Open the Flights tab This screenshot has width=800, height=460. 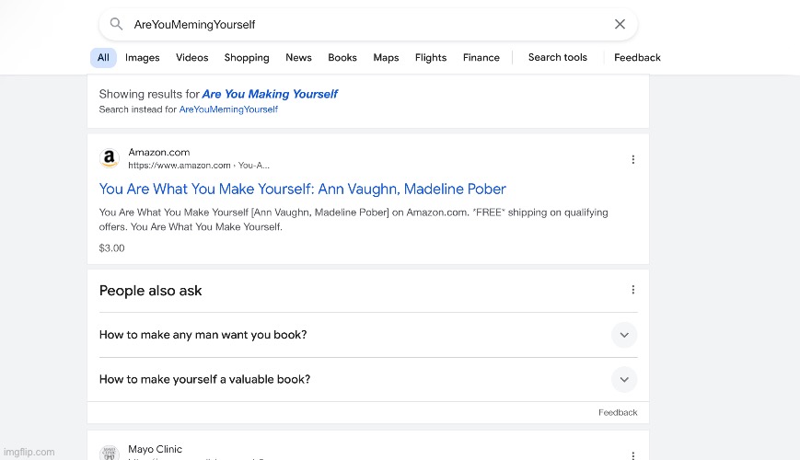tap(431, 58)
